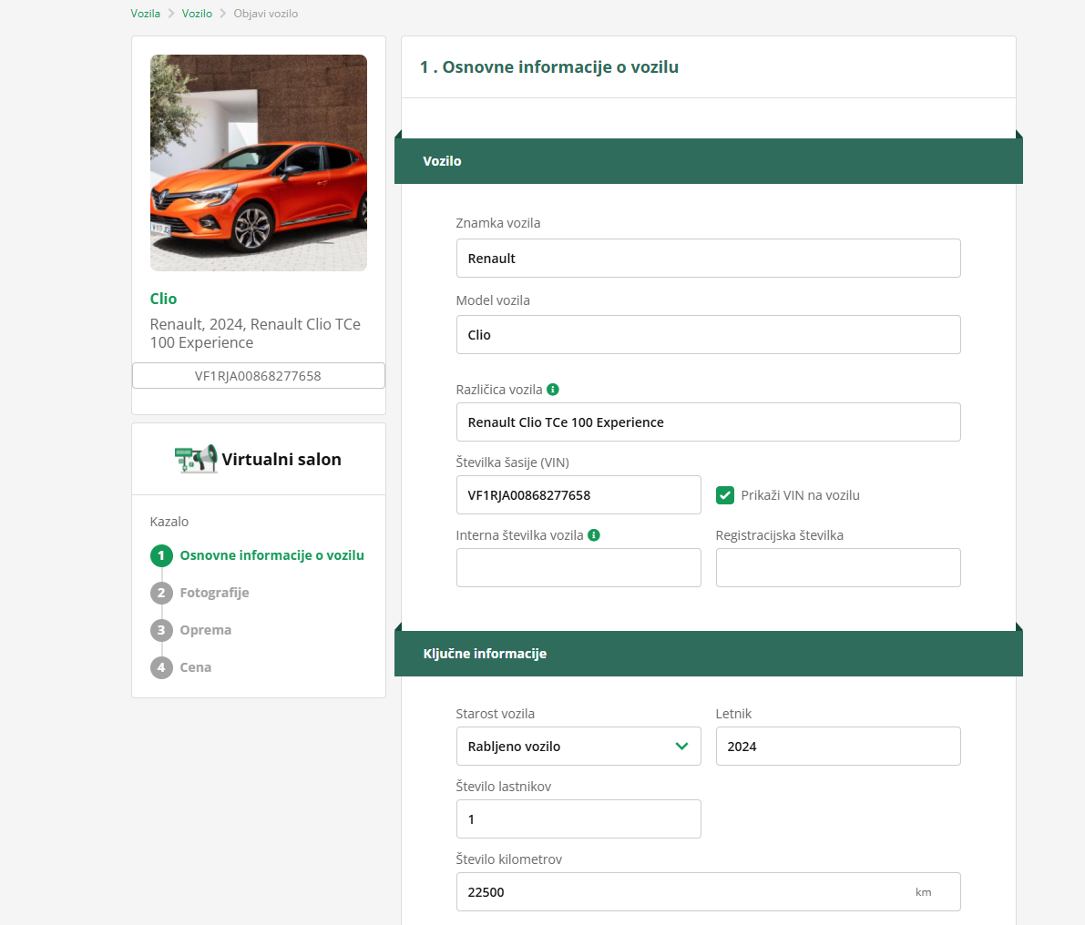Click the Virtualni salon heading
The width and height of the screenshot is (1085, 925).
click(281, 459)
